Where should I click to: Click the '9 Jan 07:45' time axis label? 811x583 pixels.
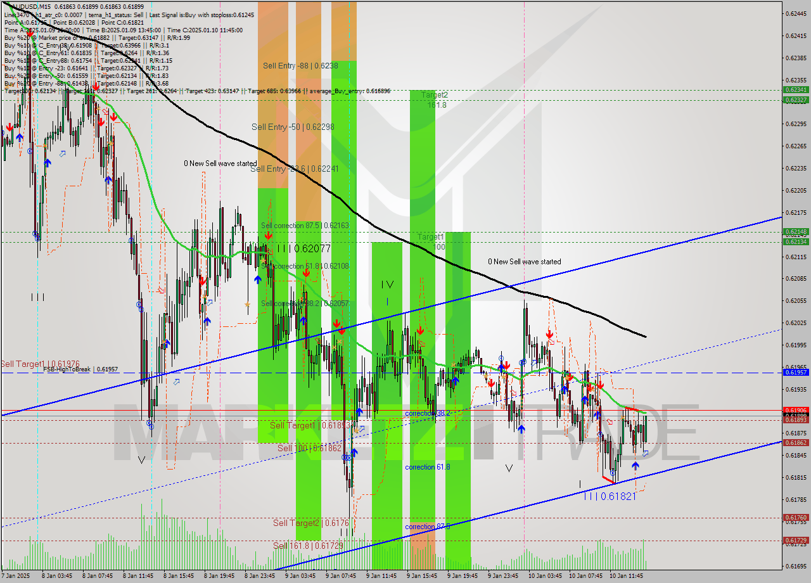[x=340, y=576]
